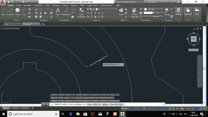The height and width of the screenshot is (117, 208).
Task: Select the Circle tool
Action: click(x=18, y=12)
